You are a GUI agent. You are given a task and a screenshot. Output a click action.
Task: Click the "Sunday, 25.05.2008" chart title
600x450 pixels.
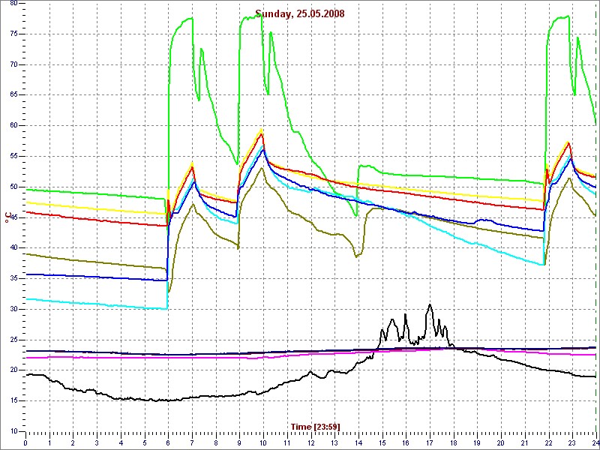[x=300, y=13]
